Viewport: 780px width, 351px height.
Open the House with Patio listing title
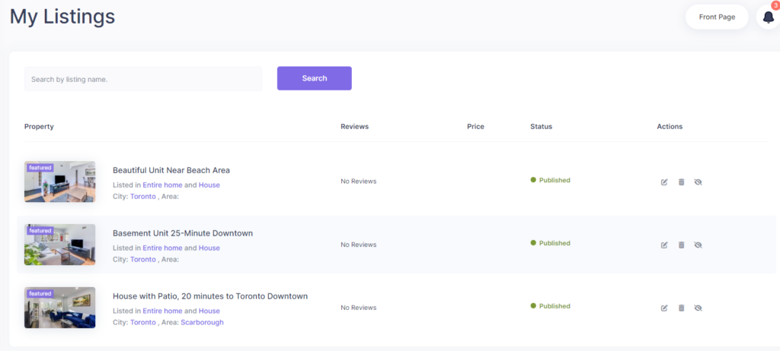pyautogui.click(x=210, y=296)
